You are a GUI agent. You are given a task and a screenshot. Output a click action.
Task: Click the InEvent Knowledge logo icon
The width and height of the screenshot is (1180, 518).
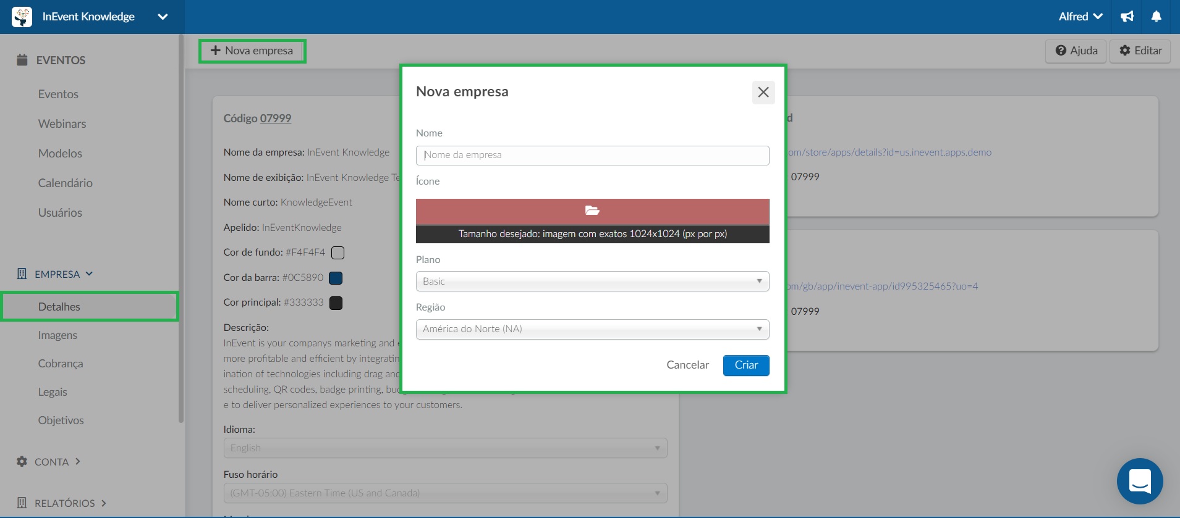click(x=22, y=17)
